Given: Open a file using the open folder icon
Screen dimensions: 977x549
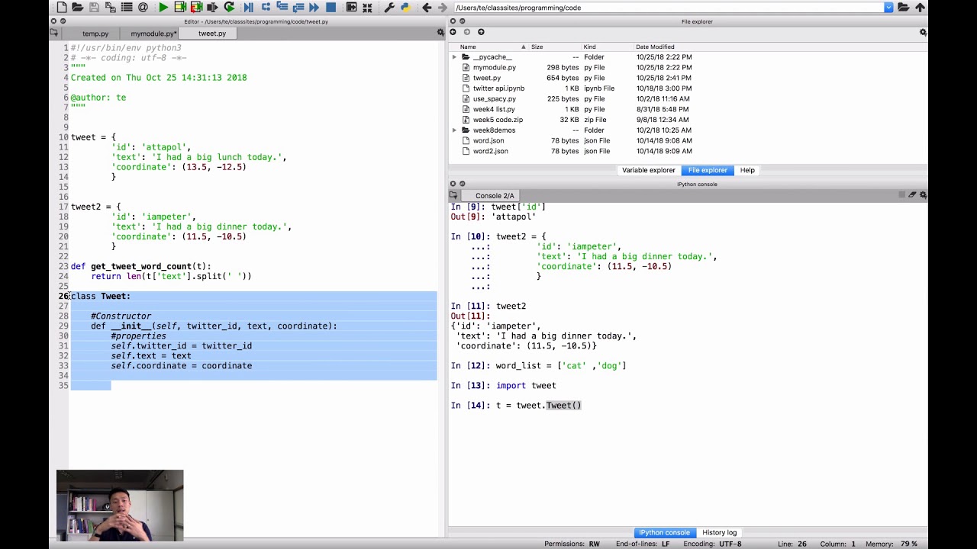Looking at the screenshot, I should click(78, 8).
